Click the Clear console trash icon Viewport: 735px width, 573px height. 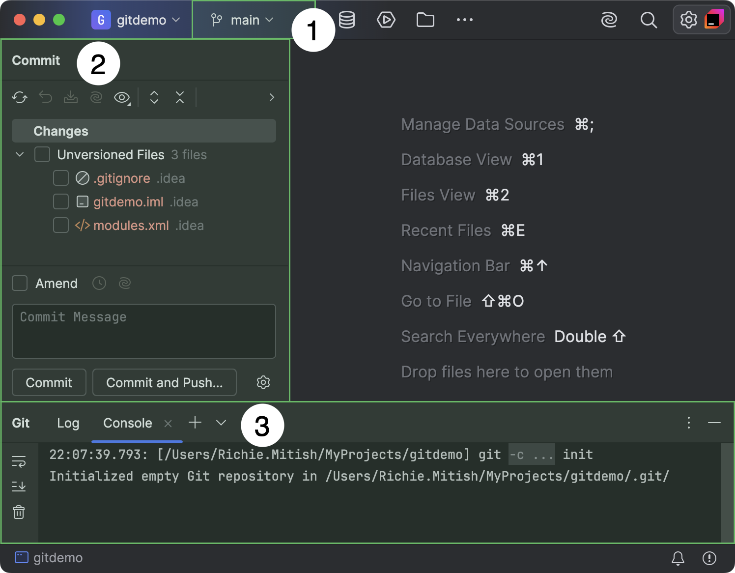click(x=19, y=512)
